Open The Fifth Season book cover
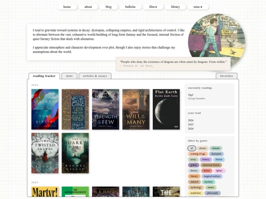 (136, 192)
